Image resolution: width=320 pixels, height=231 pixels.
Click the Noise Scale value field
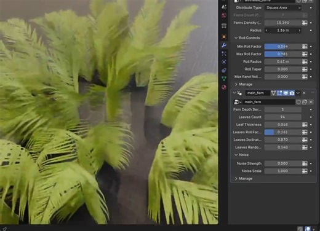283,171
